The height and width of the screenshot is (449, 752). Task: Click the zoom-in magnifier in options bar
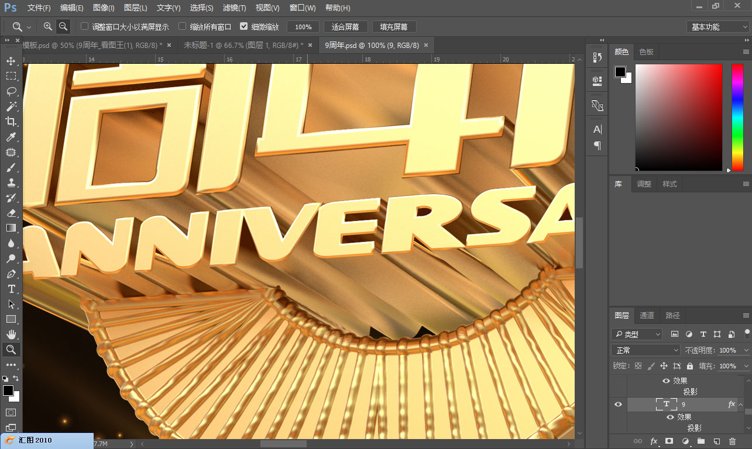[x=48, y=26]
